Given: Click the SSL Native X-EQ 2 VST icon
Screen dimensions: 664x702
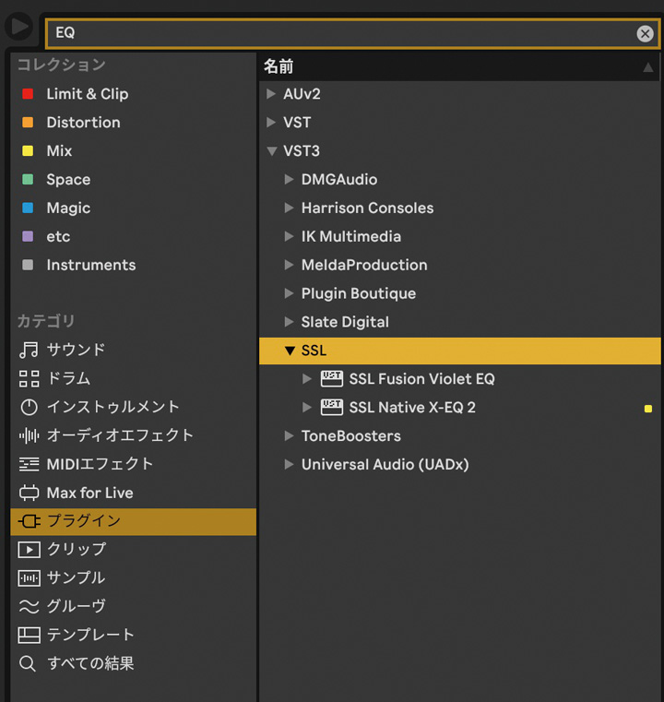Looking at the screenshot, I should coord(332,408).
